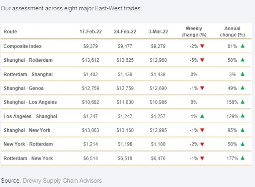The width and height of the screenshot is (255, 187).
Task: Click the red down arrow in Composite Index row
Action: tap(202, 46)
